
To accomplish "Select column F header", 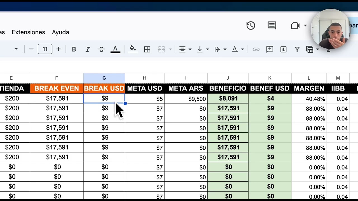I will [x=56, y=78].
